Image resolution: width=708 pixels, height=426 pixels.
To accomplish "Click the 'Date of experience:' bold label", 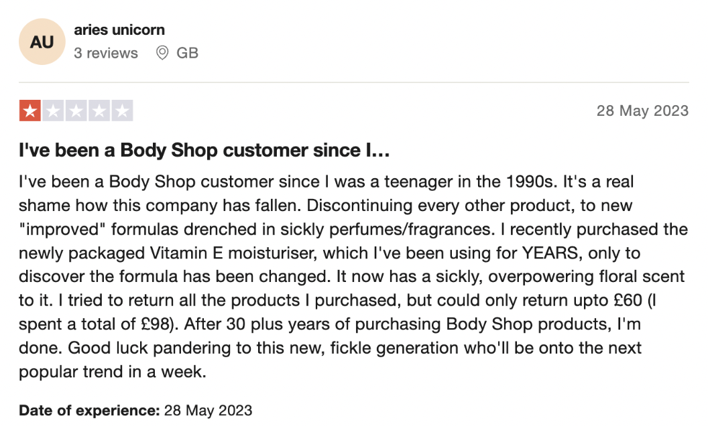I will point(89,410).
